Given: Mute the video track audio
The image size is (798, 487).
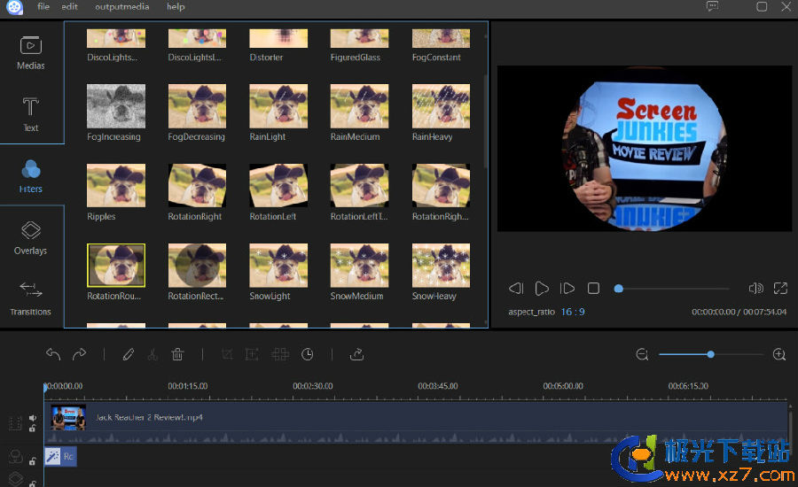Looking at the screenshot, I should [33, 418].
